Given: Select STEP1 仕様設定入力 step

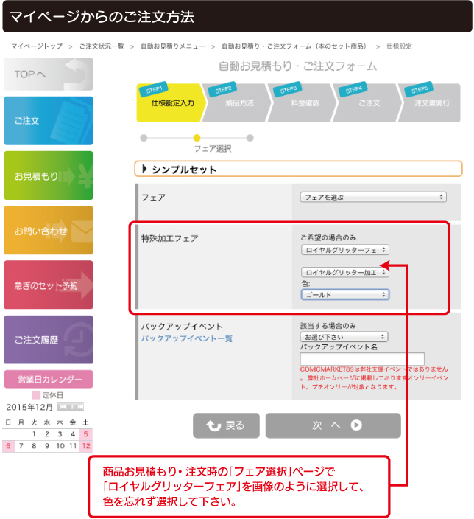Looking at the screenshot, I should [x=170, y=103].
